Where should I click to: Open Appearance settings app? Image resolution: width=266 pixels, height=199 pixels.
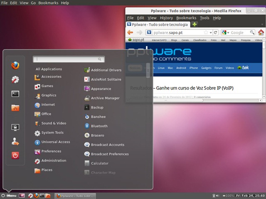98,88
